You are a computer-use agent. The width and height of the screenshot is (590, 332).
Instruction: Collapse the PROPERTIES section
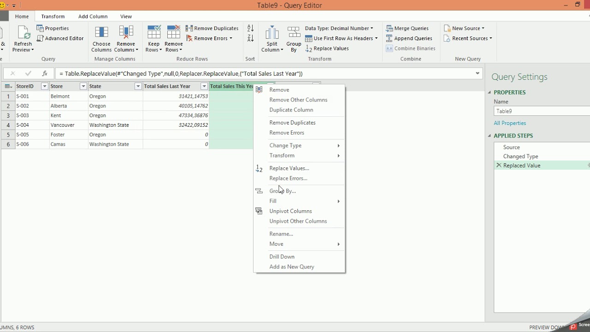490,93
